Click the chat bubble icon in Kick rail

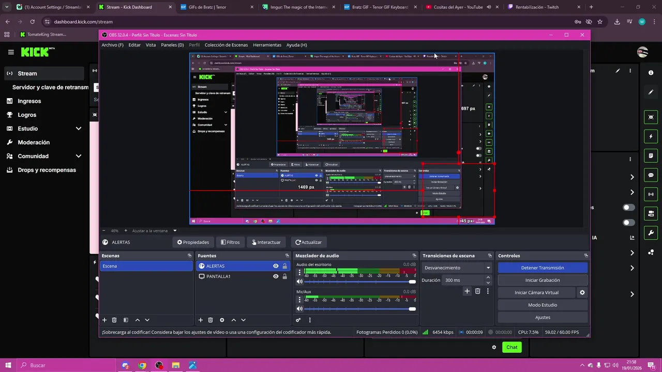coord(651,175)
